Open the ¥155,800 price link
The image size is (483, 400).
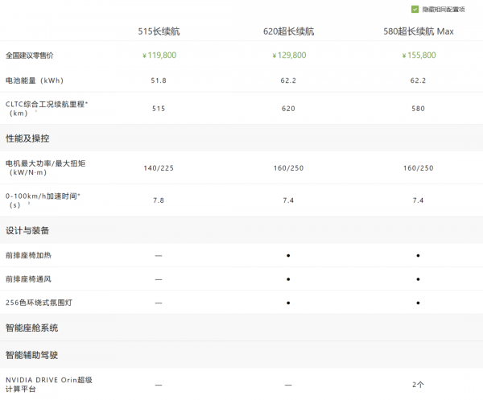(418, 56)
